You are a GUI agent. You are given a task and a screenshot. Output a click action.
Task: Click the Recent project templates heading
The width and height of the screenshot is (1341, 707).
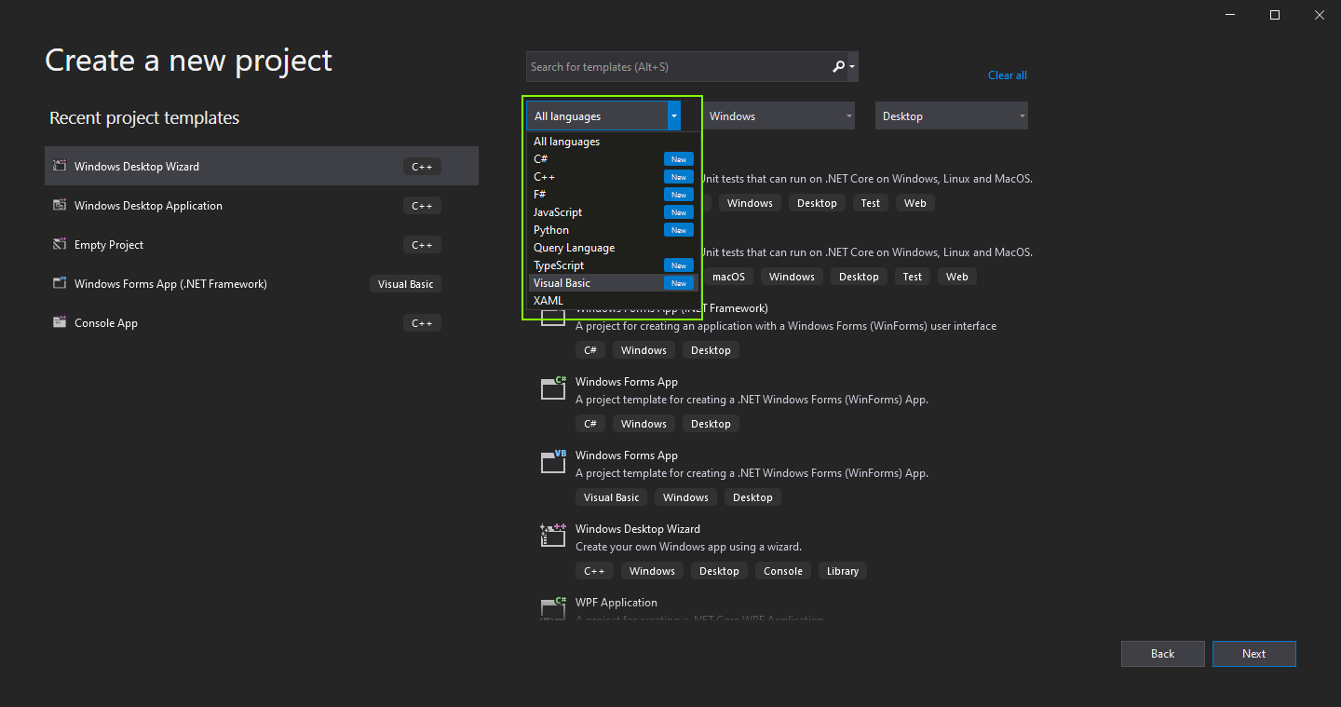144,118
